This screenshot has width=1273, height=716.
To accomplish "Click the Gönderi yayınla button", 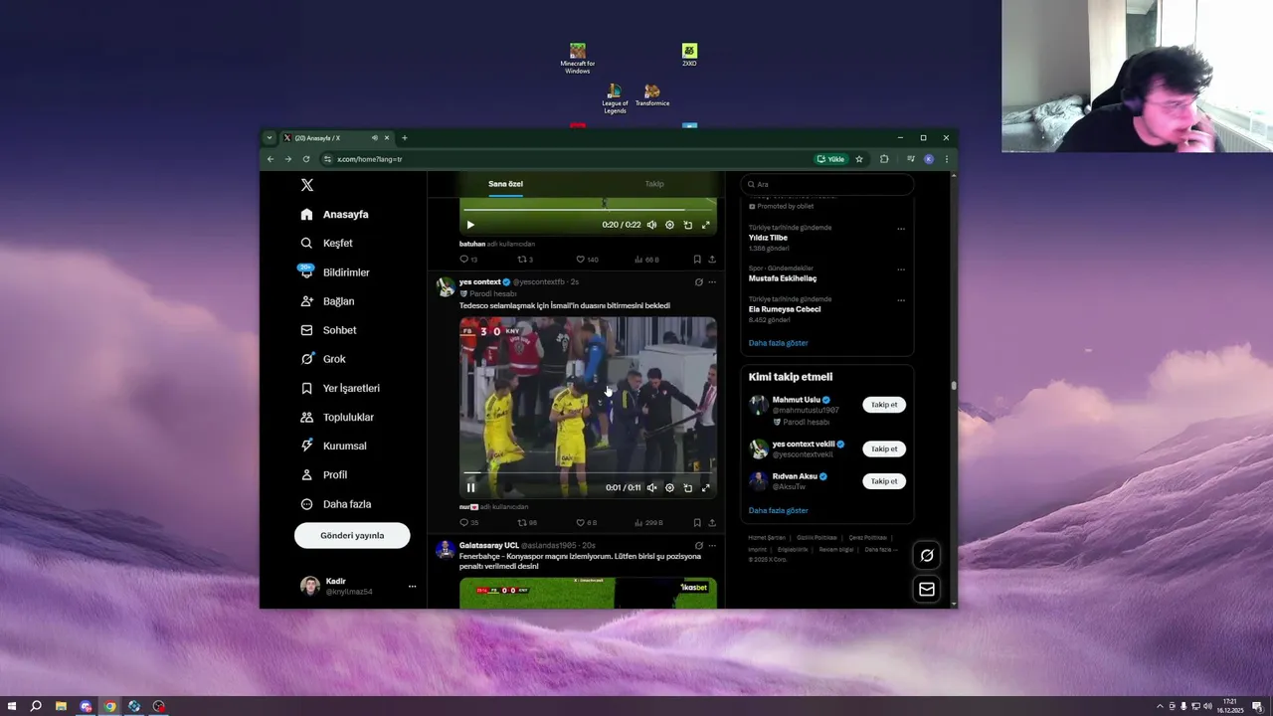I will 352,535.
